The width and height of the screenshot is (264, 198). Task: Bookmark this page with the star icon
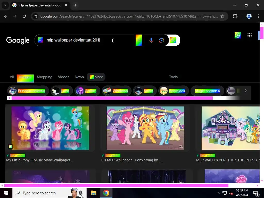coord(222,16)
